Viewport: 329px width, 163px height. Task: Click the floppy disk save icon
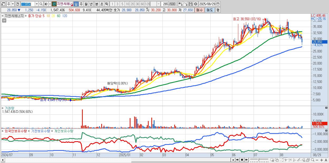(191, 4)
